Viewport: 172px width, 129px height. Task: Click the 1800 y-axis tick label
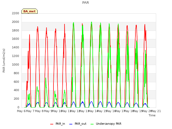[x=16, y=30]
